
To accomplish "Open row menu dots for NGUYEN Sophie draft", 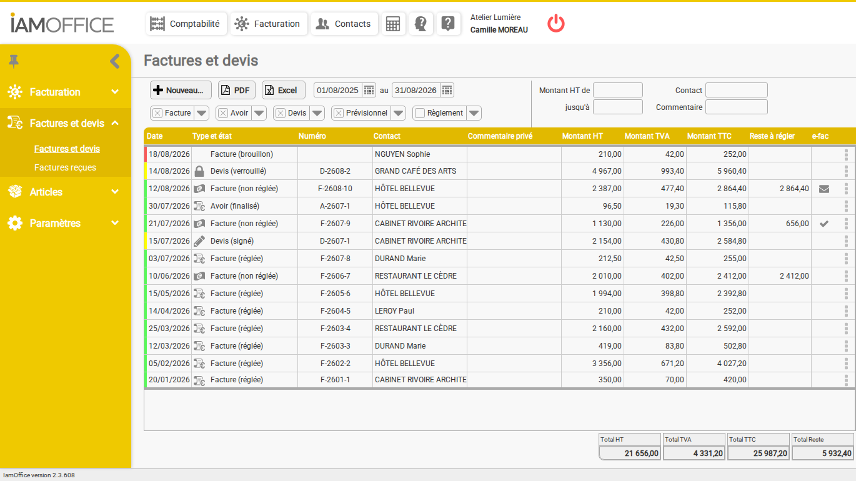I will (847, 154).
